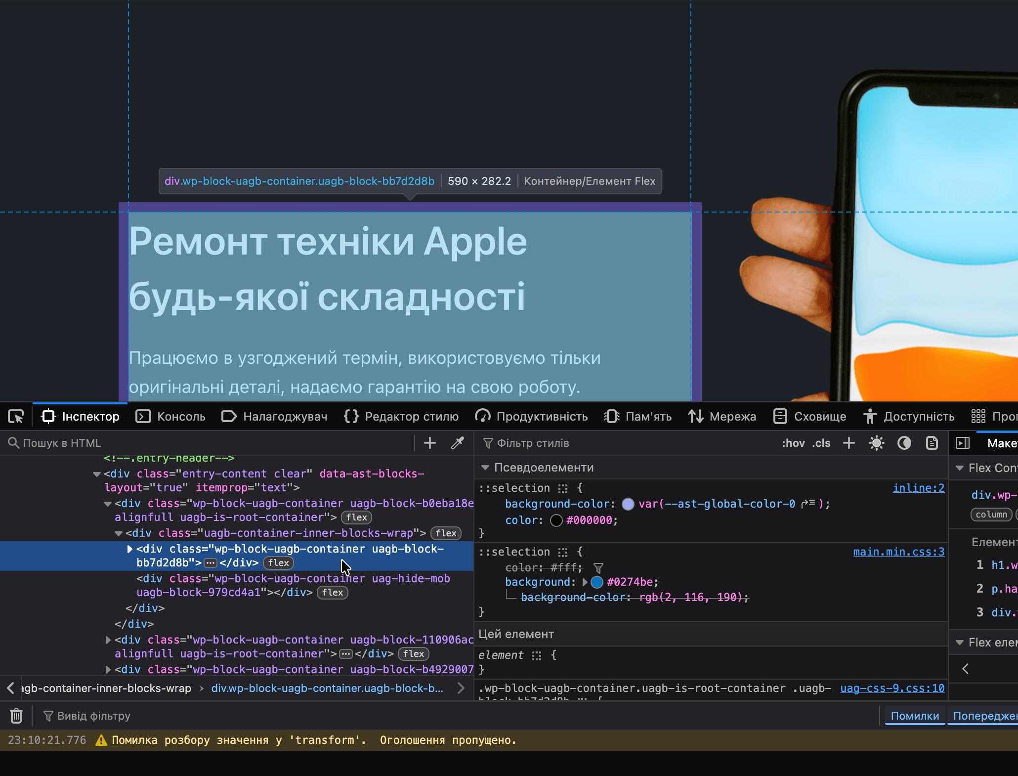
Task: Switch to the Консоль tab
Action: (170, 417)
